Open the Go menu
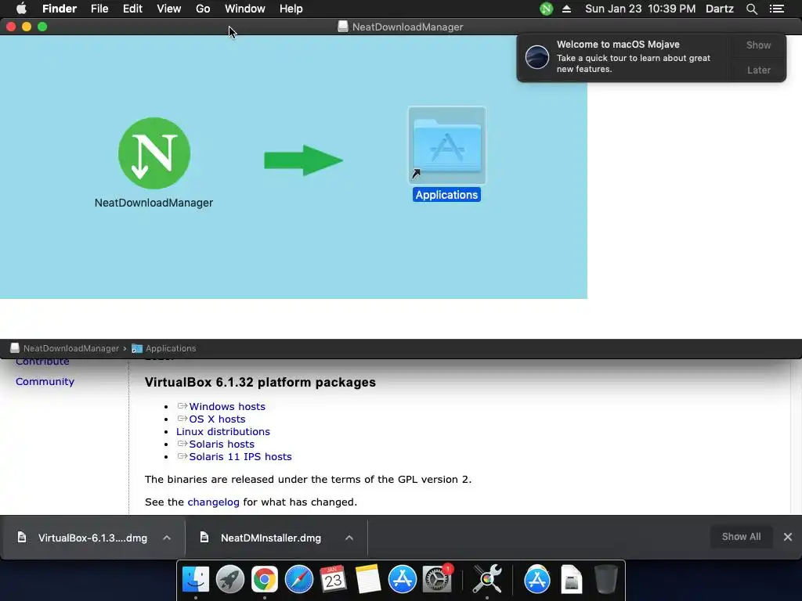Screen dimensions: 802x601 (203, 9)
